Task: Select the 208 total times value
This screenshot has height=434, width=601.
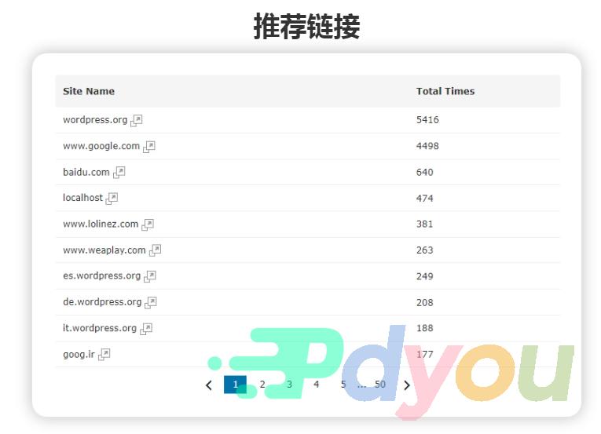Action: 425,303
